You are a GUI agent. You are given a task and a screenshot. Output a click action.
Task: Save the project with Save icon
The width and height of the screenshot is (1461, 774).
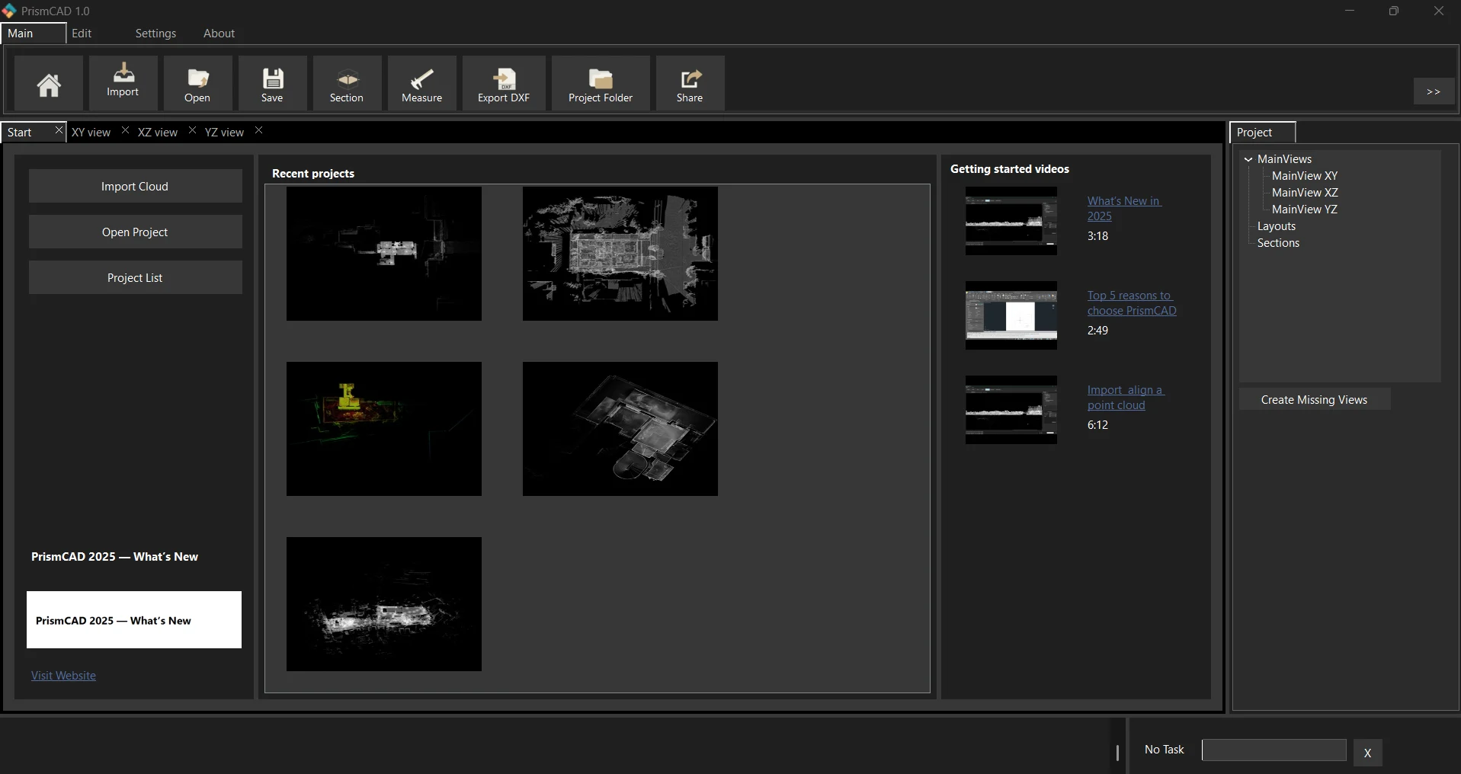coord(272,84)
